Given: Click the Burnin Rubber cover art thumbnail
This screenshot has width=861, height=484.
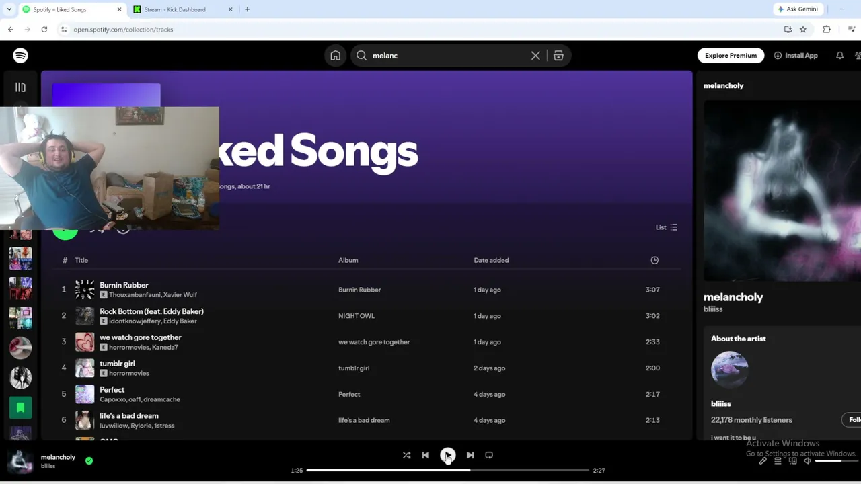Looking at the screenshot, I should tap(85, 290).
